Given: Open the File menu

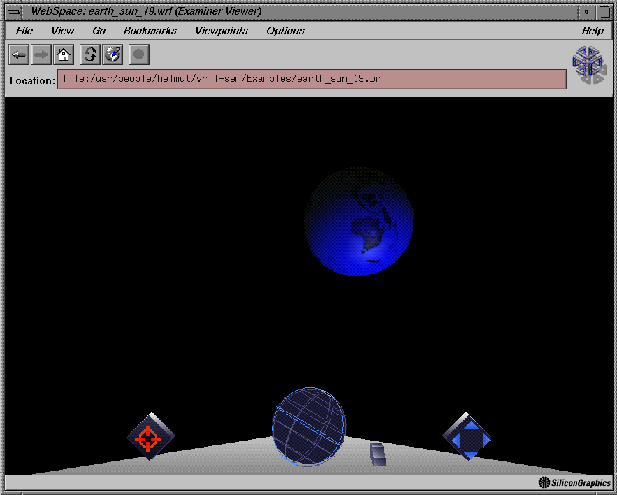Looking at the screenshot, I should 24,31.
